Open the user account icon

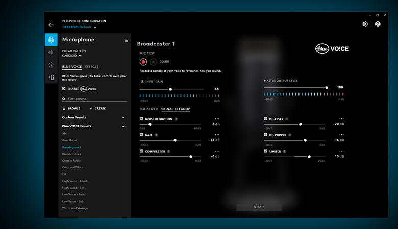click(x=378, y=24)
